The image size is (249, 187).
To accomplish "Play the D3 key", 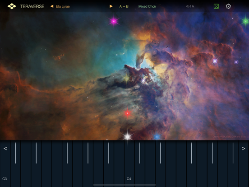I will click(x=26, y=164).
